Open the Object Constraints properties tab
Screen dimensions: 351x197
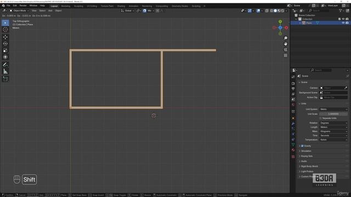pos(293,140)
